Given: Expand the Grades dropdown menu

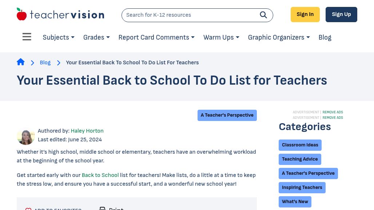Looking at the screenshot, I should point(96,37).
